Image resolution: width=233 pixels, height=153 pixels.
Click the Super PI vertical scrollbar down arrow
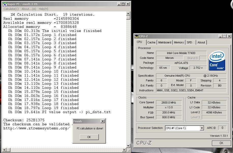(128, 146)
